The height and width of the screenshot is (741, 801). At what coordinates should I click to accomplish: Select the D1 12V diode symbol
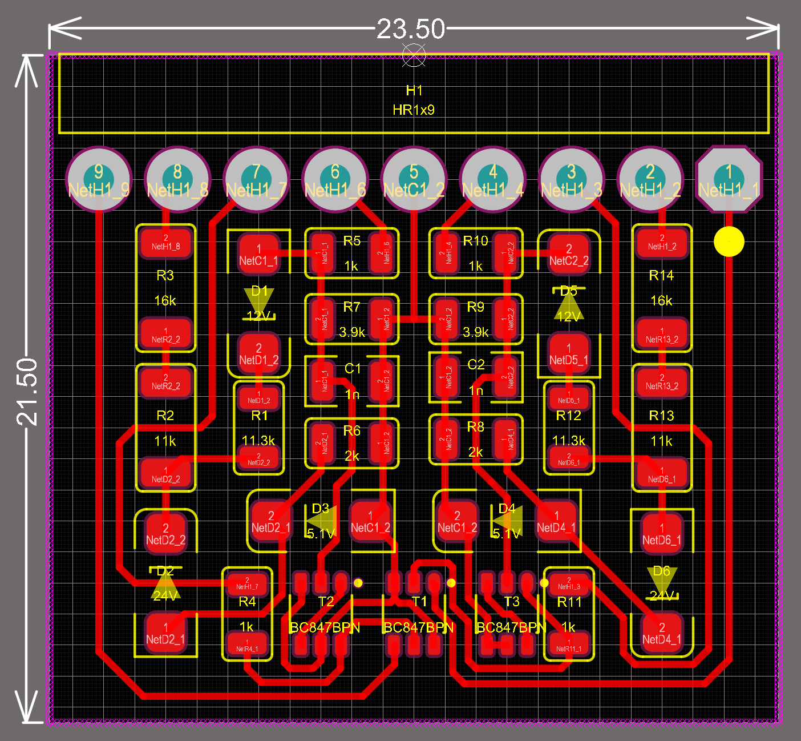(x=258, y=304)
